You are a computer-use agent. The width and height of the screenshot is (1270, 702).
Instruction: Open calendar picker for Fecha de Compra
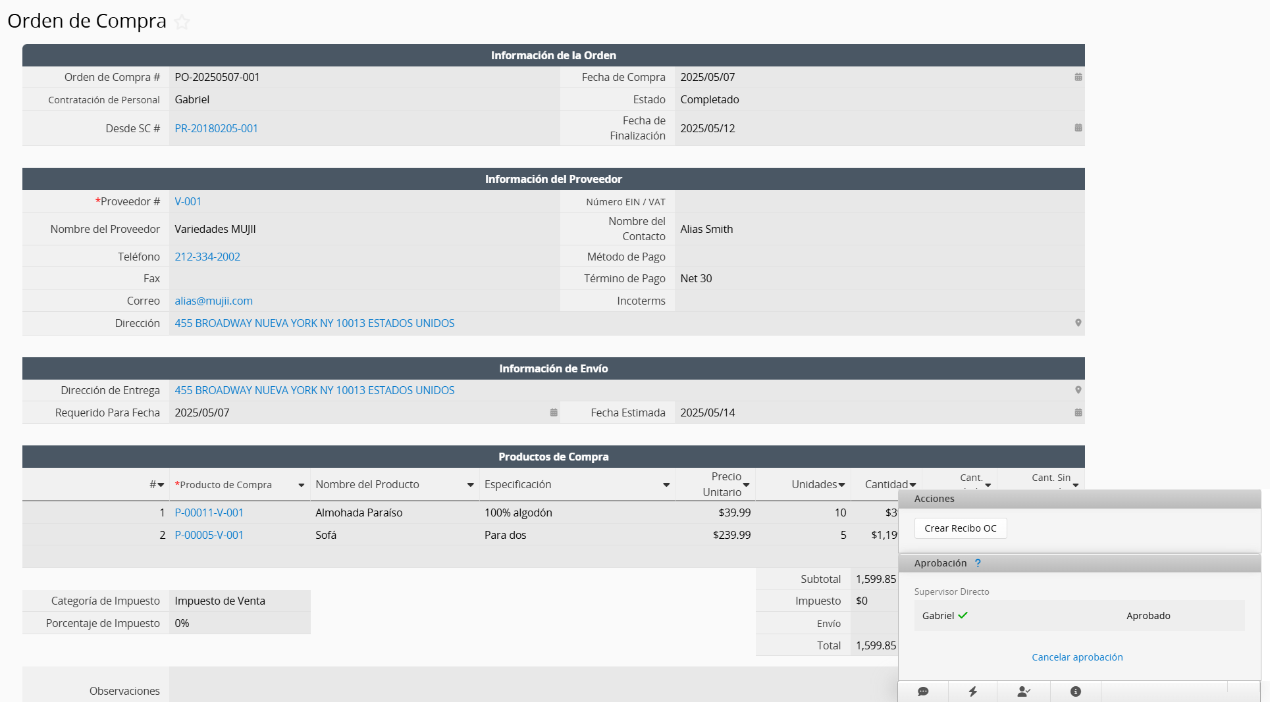pos(1078,77)
